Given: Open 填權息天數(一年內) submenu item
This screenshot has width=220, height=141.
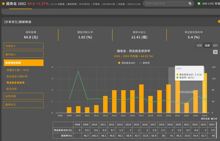Looking at the screenshot, I should 18,70.
